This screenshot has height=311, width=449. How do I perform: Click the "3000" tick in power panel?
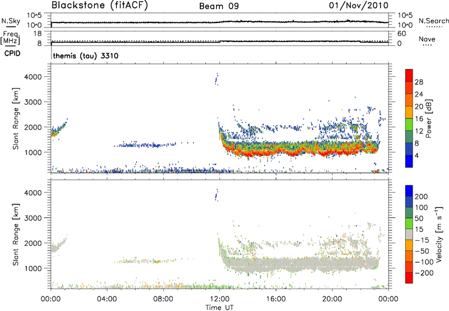[x=33, y=102]
